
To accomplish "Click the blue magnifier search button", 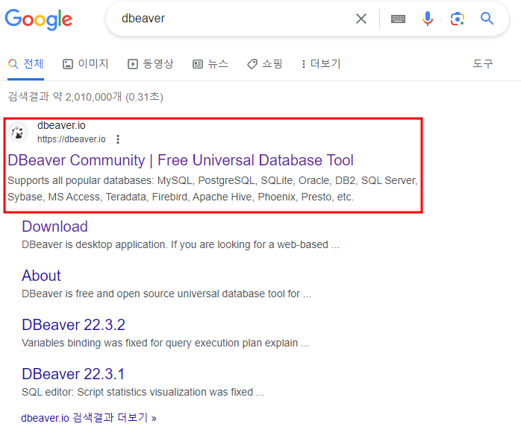I will click(x=487, y=19).
